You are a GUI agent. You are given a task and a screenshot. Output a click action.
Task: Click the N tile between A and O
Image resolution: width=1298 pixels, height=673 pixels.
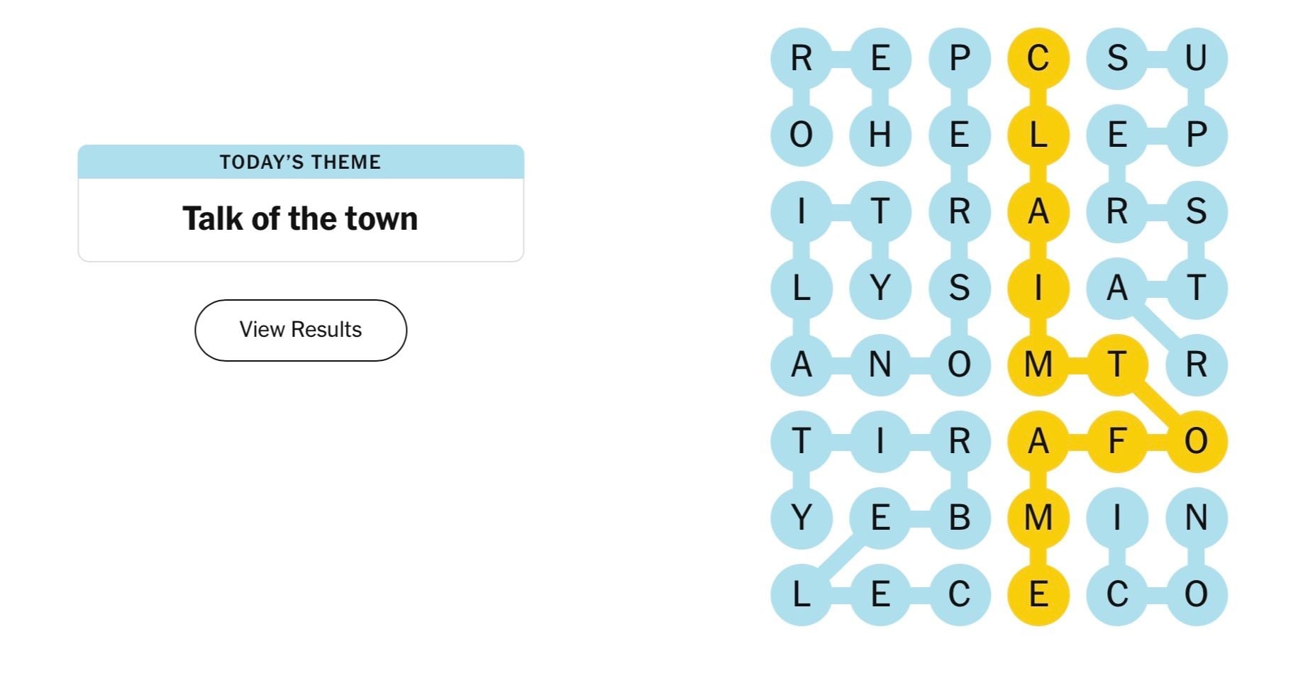point(880,365)
